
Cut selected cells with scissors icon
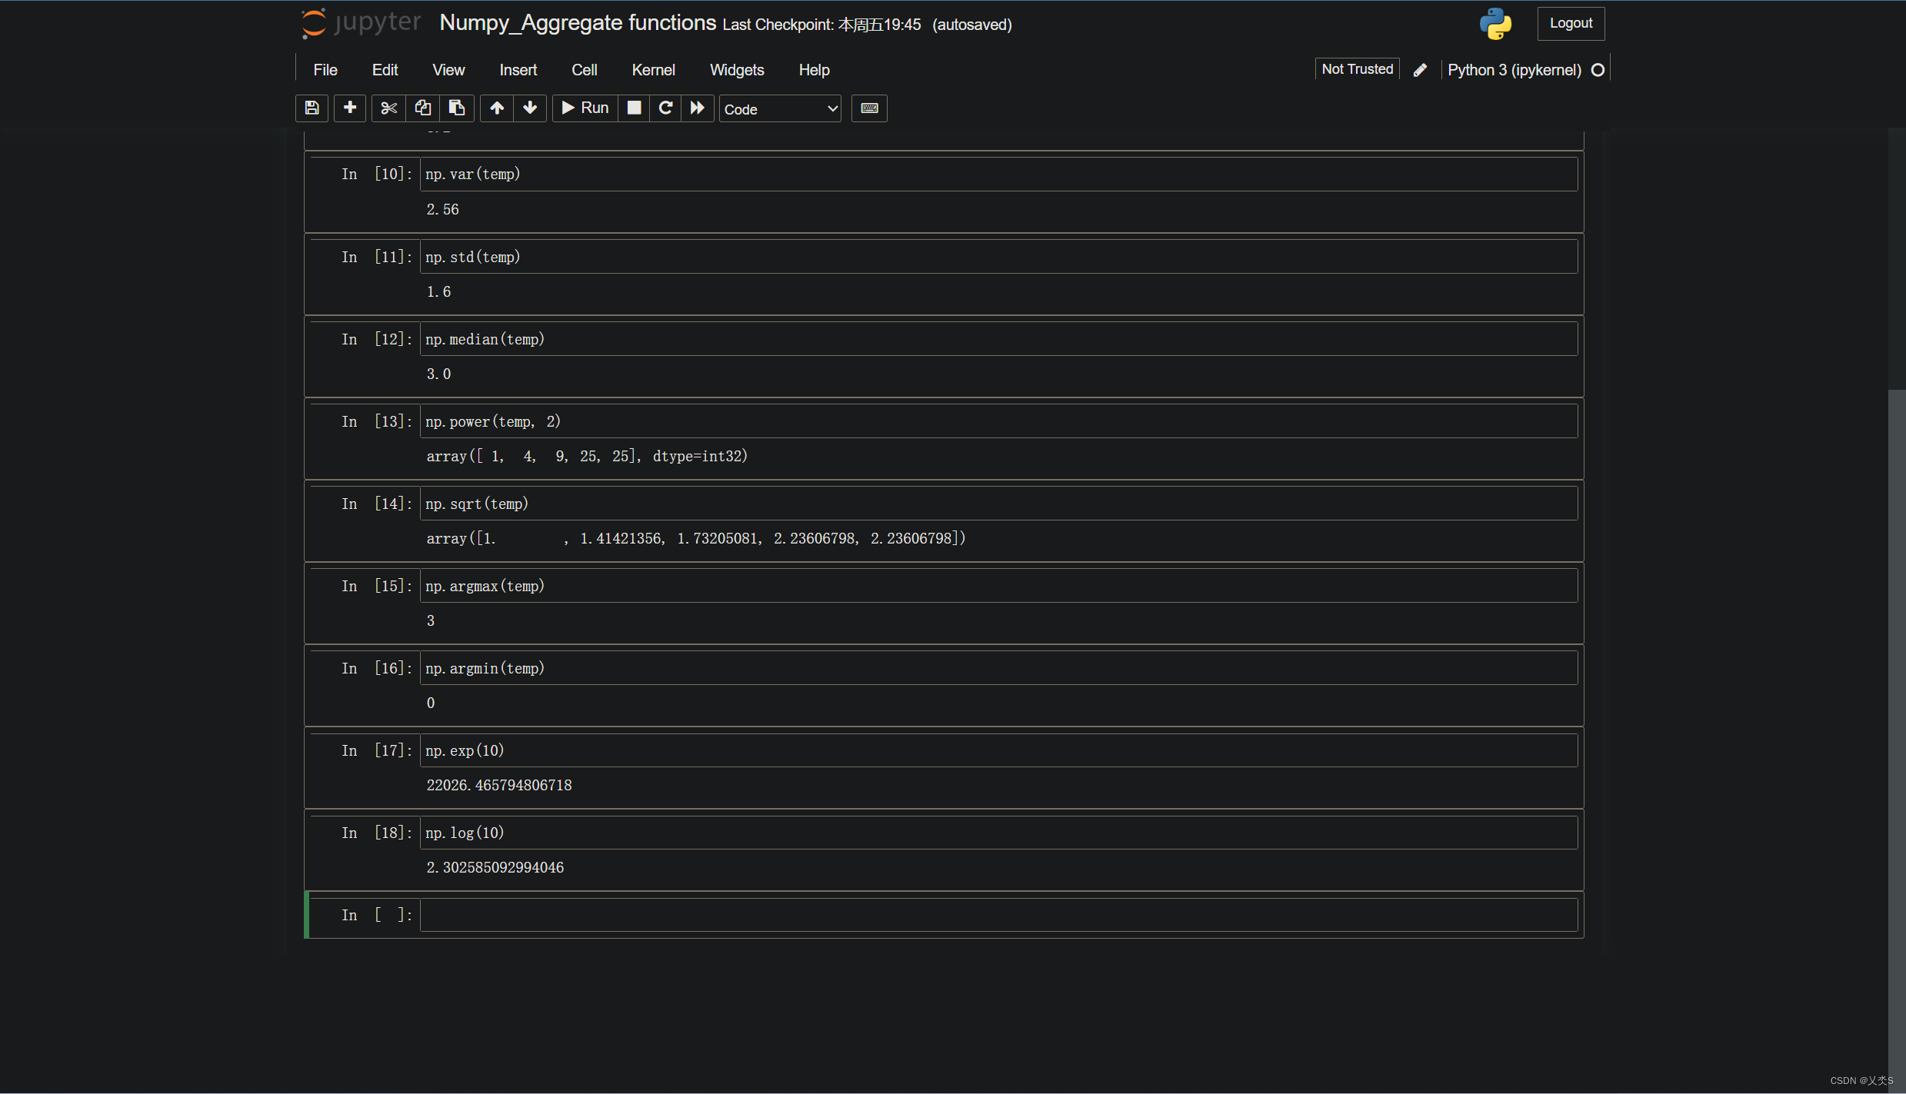[x=388, y=108]
